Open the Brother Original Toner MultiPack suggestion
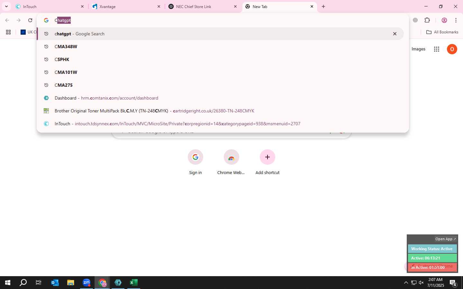Viewport: 463px width, 289px height. pyautogui.click(x=220, y=111)
